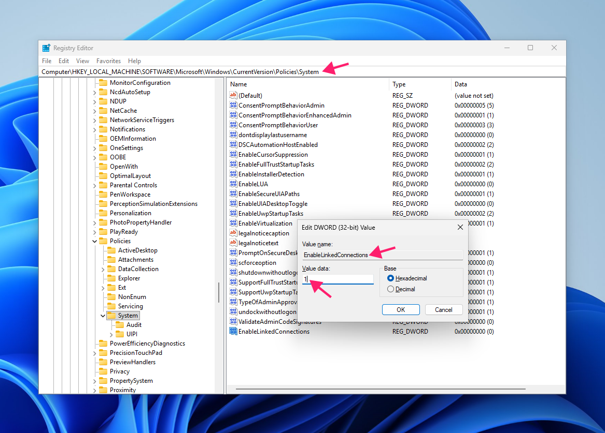
Task: Click the EnableLUA DWORD icon
Action: tap(233, 184)
